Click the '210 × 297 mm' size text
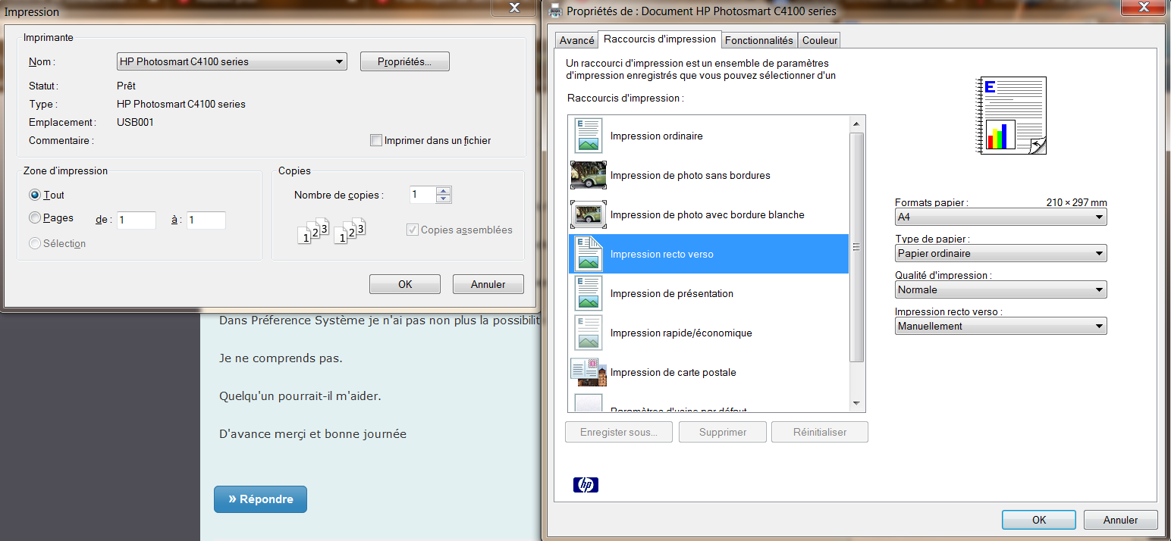 pyautogui.click(x=1076, y=202)
